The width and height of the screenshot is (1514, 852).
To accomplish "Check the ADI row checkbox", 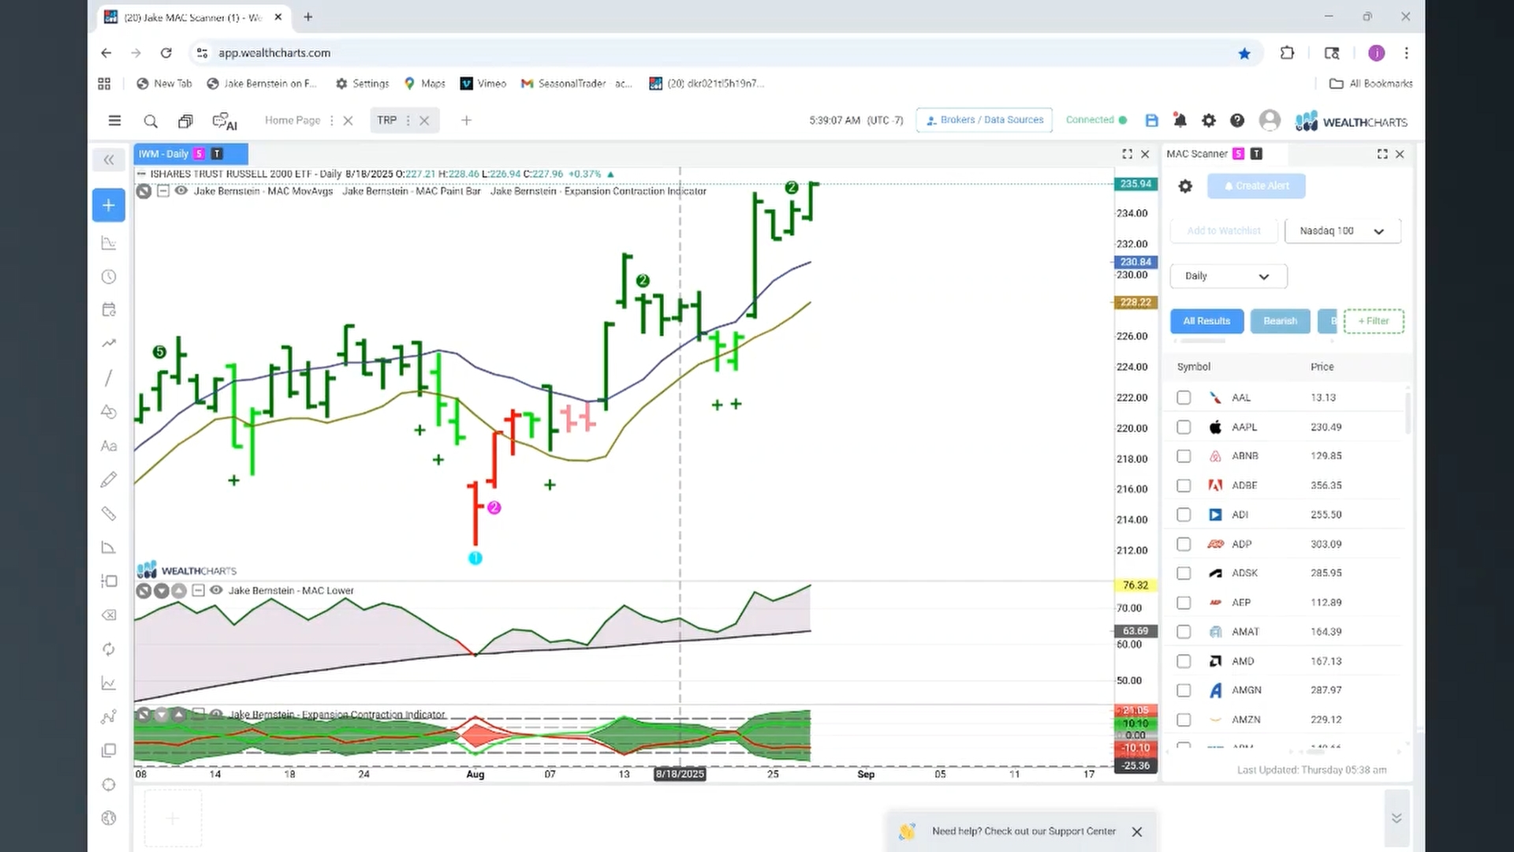I will 1184,514.
